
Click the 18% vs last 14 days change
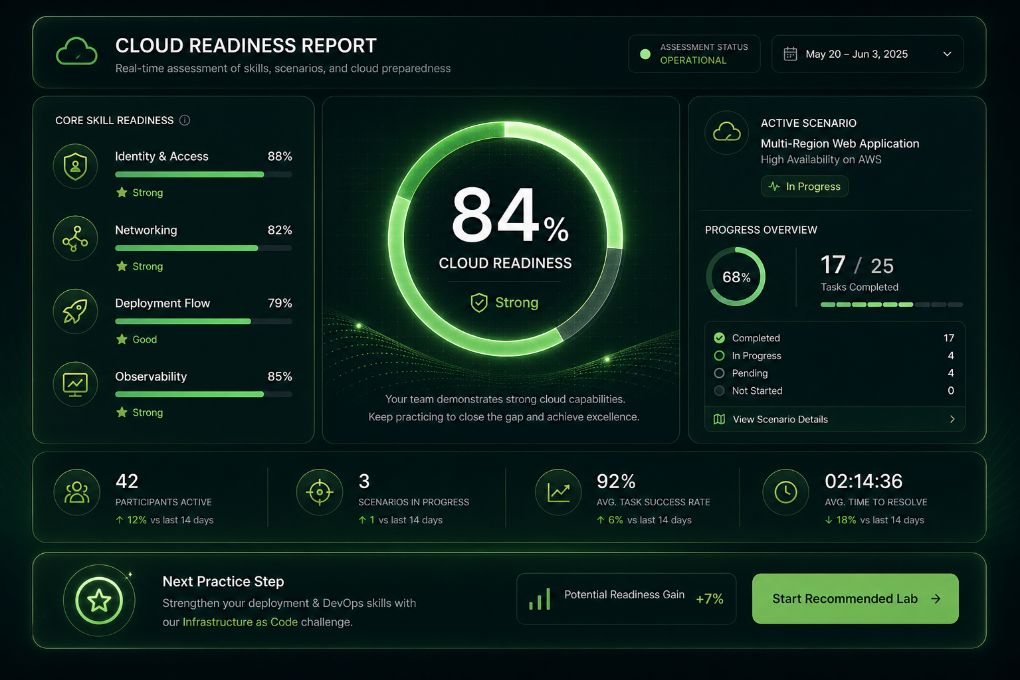(x=874, y=520)
